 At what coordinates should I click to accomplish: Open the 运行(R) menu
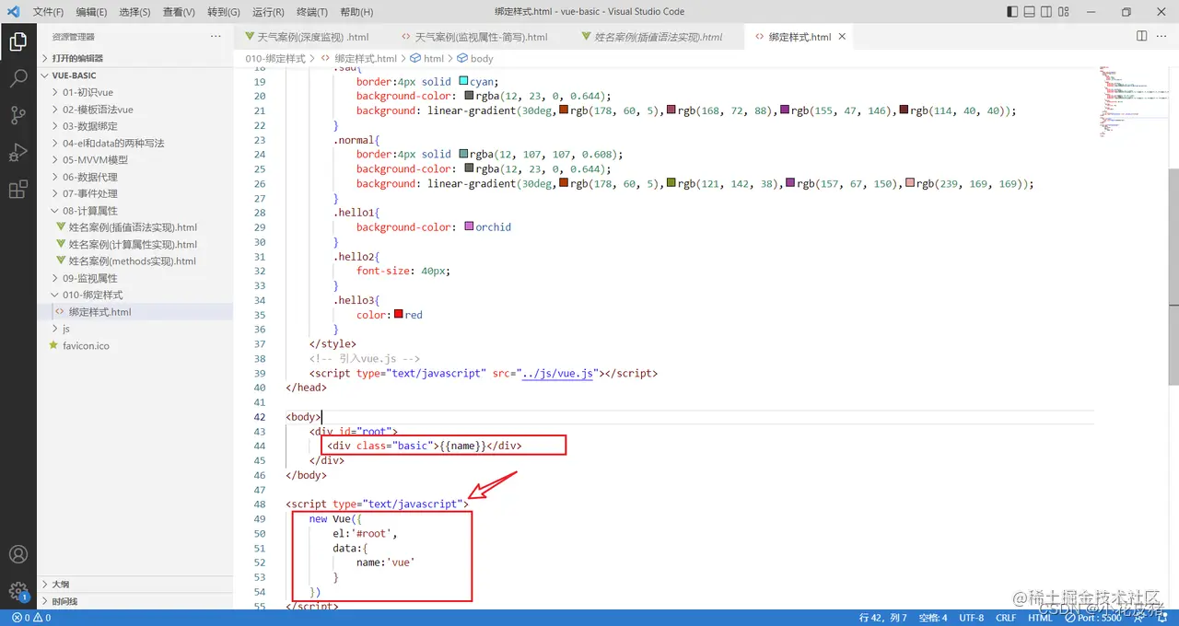pyautogui.click(x=268, y=12)
